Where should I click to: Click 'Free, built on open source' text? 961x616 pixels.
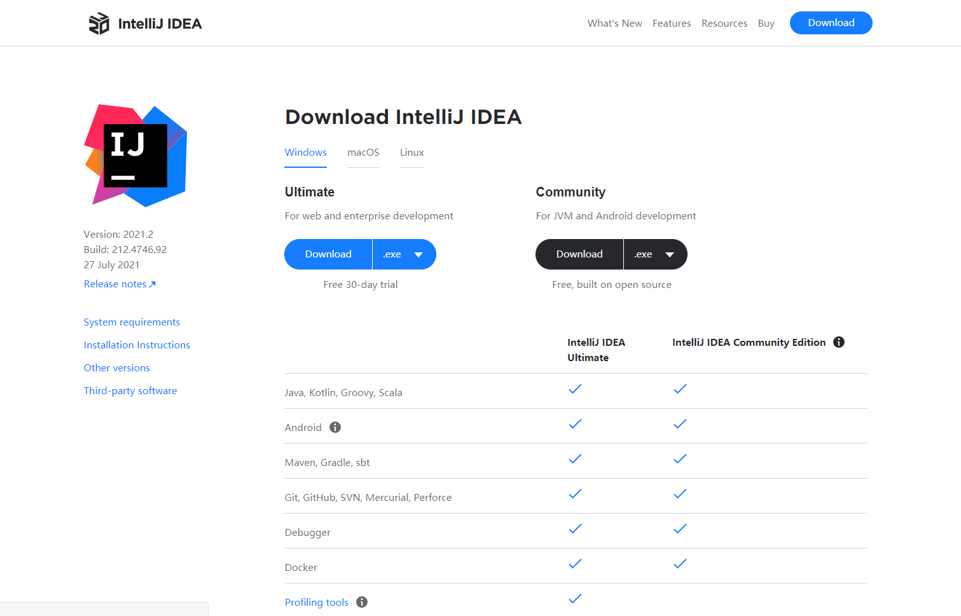pos(612,285)
